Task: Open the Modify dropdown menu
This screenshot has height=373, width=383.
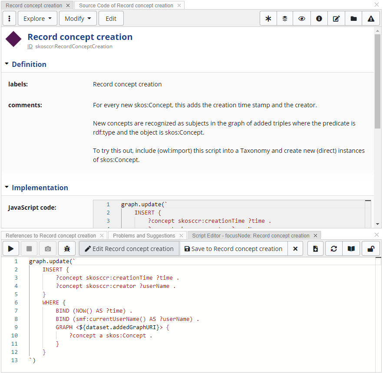Action: [x=78, y=18]
